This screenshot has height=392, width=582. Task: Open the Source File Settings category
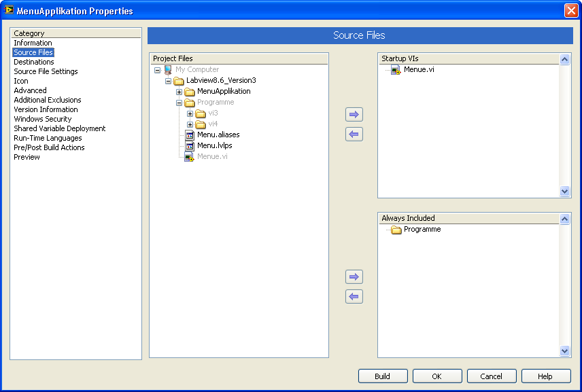tap(46, 71)
